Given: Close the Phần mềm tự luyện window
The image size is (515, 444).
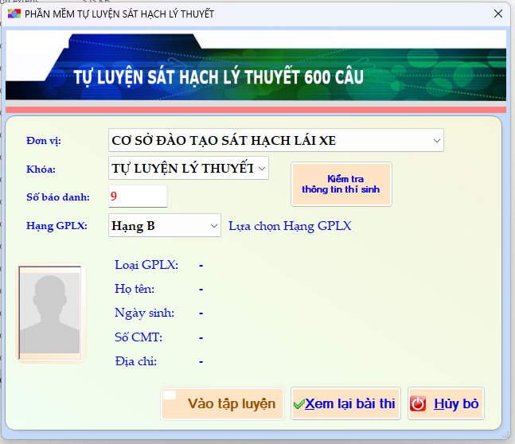Looking at the screenshot, I should tap(498, 14).
